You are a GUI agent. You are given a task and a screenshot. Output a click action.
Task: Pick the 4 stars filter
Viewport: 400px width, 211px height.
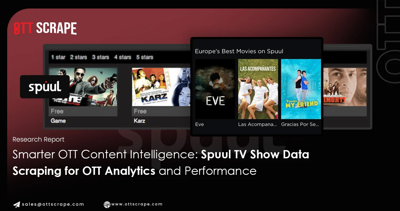pos(123,57)
